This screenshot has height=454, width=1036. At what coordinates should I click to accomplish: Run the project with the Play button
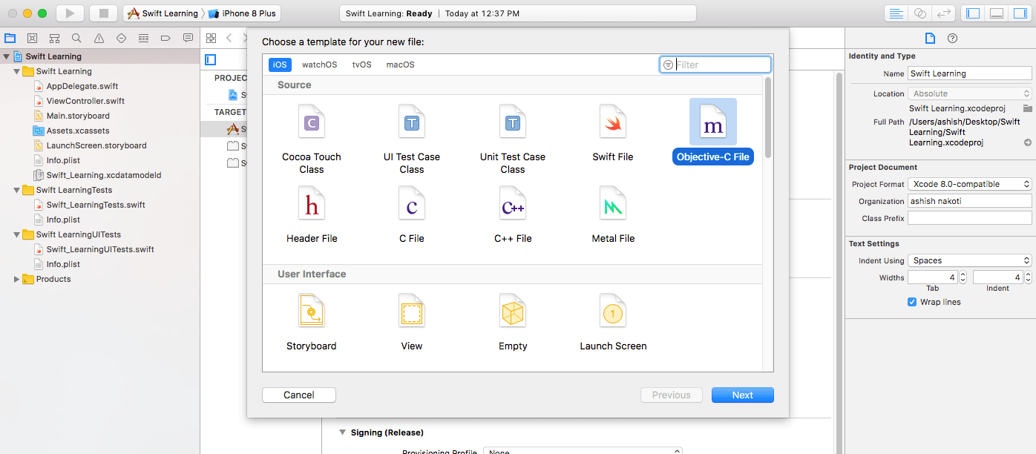tap(70, 13)
